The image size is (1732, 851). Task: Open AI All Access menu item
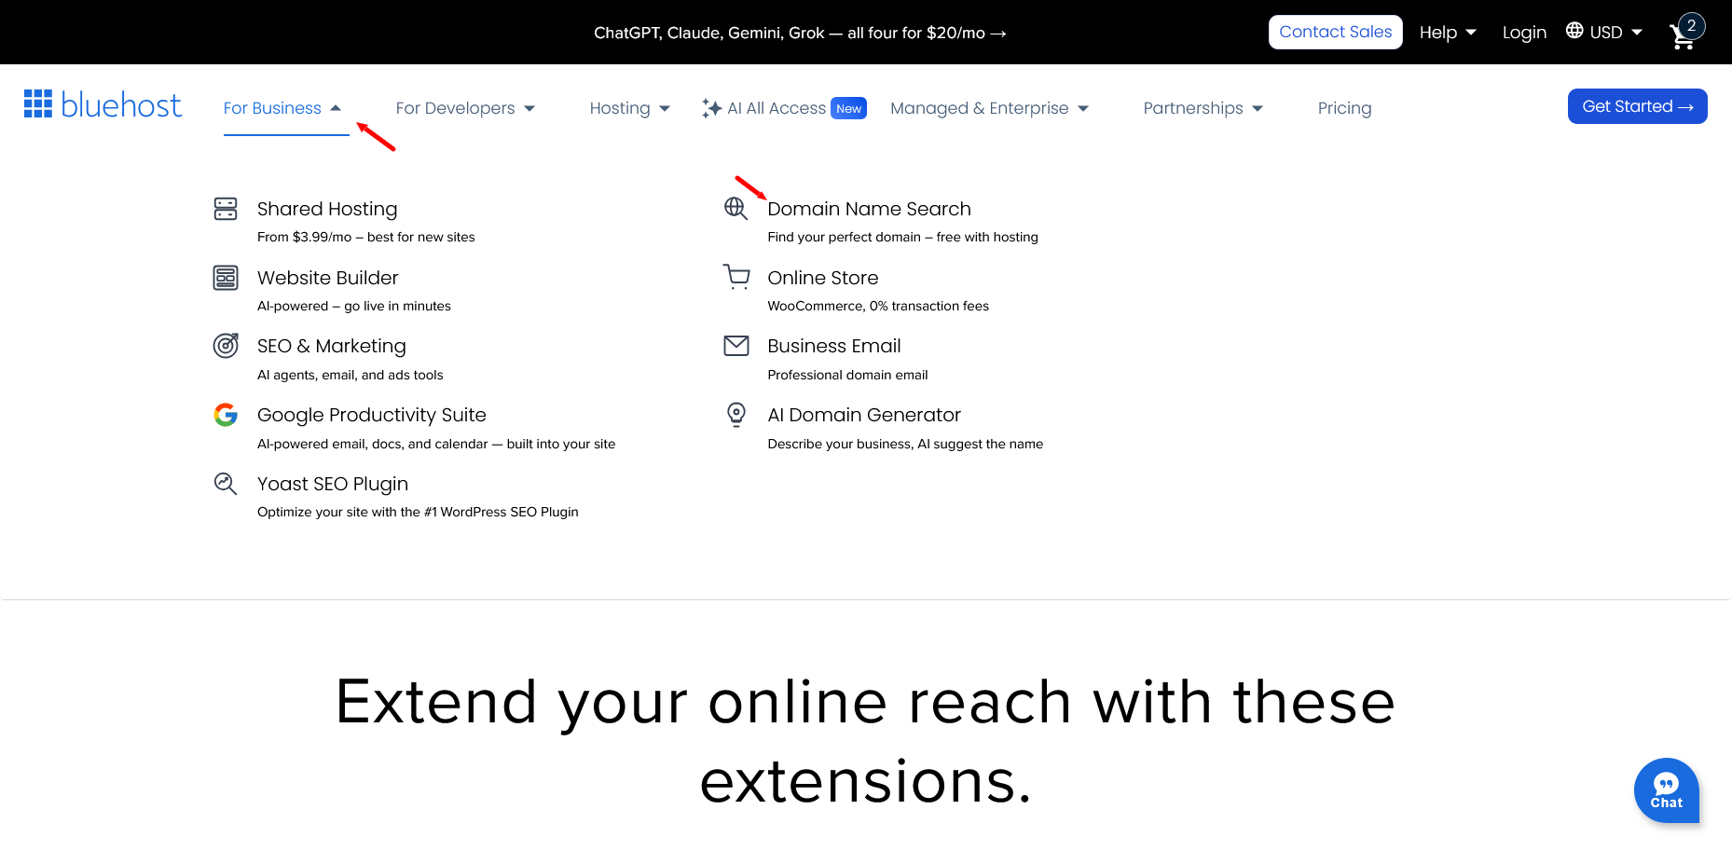tap(777, 108)
